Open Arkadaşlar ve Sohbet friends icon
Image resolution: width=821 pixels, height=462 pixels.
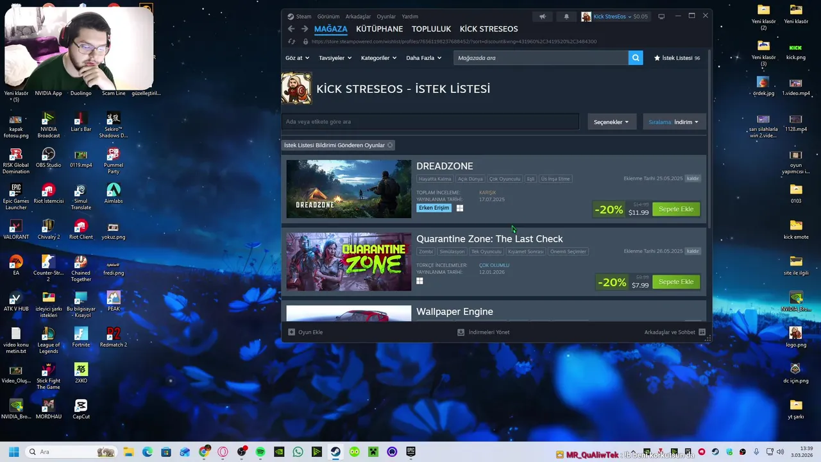click(x=702, y=332)
